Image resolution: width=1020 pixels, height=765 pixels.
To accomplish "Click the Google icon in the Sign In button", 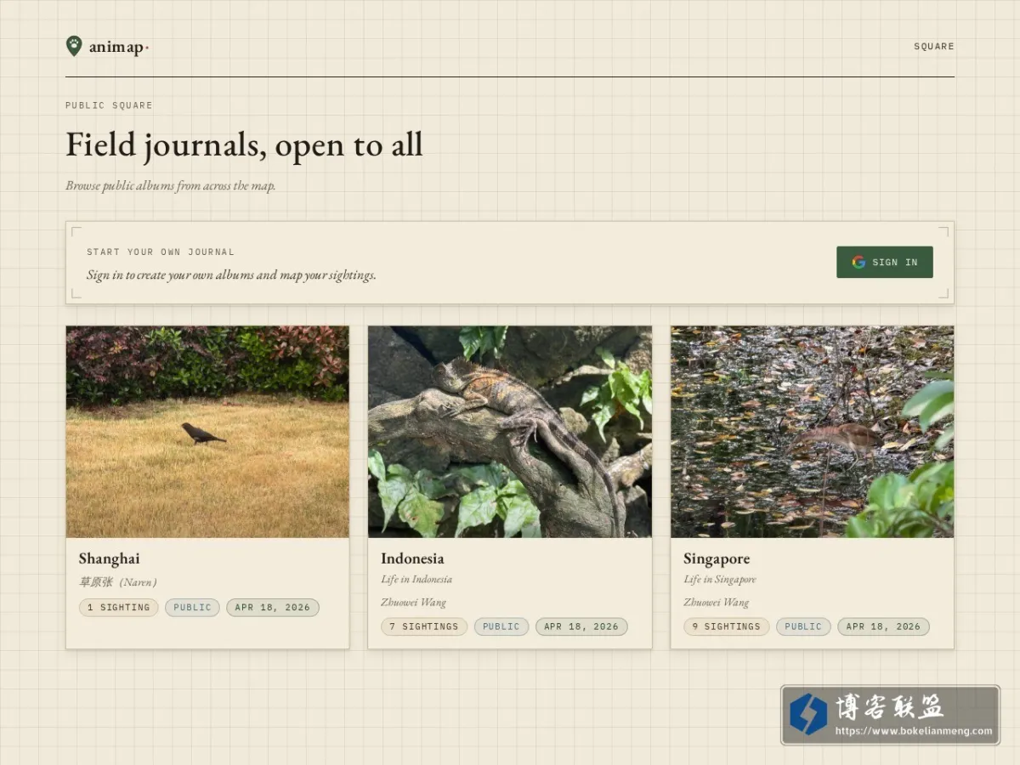I will tap(858, 262).
